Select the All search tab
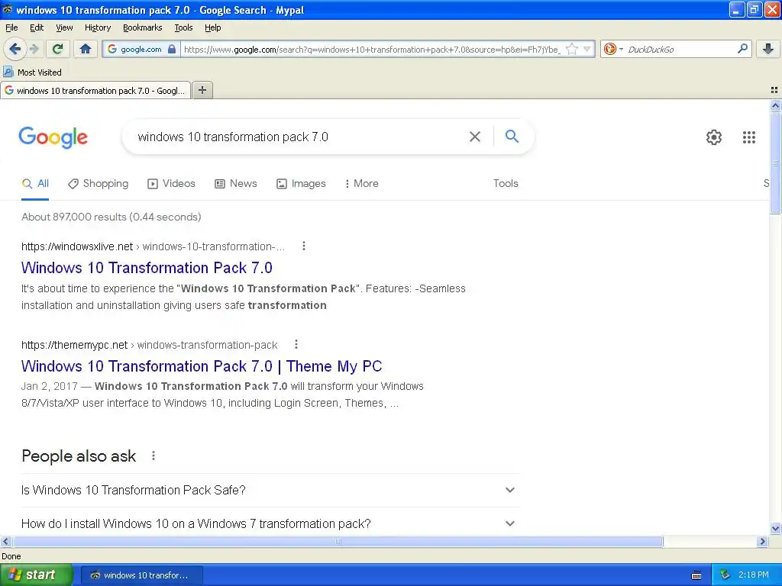782x586 pixels. pyautogui.click(x=35, y=183)
